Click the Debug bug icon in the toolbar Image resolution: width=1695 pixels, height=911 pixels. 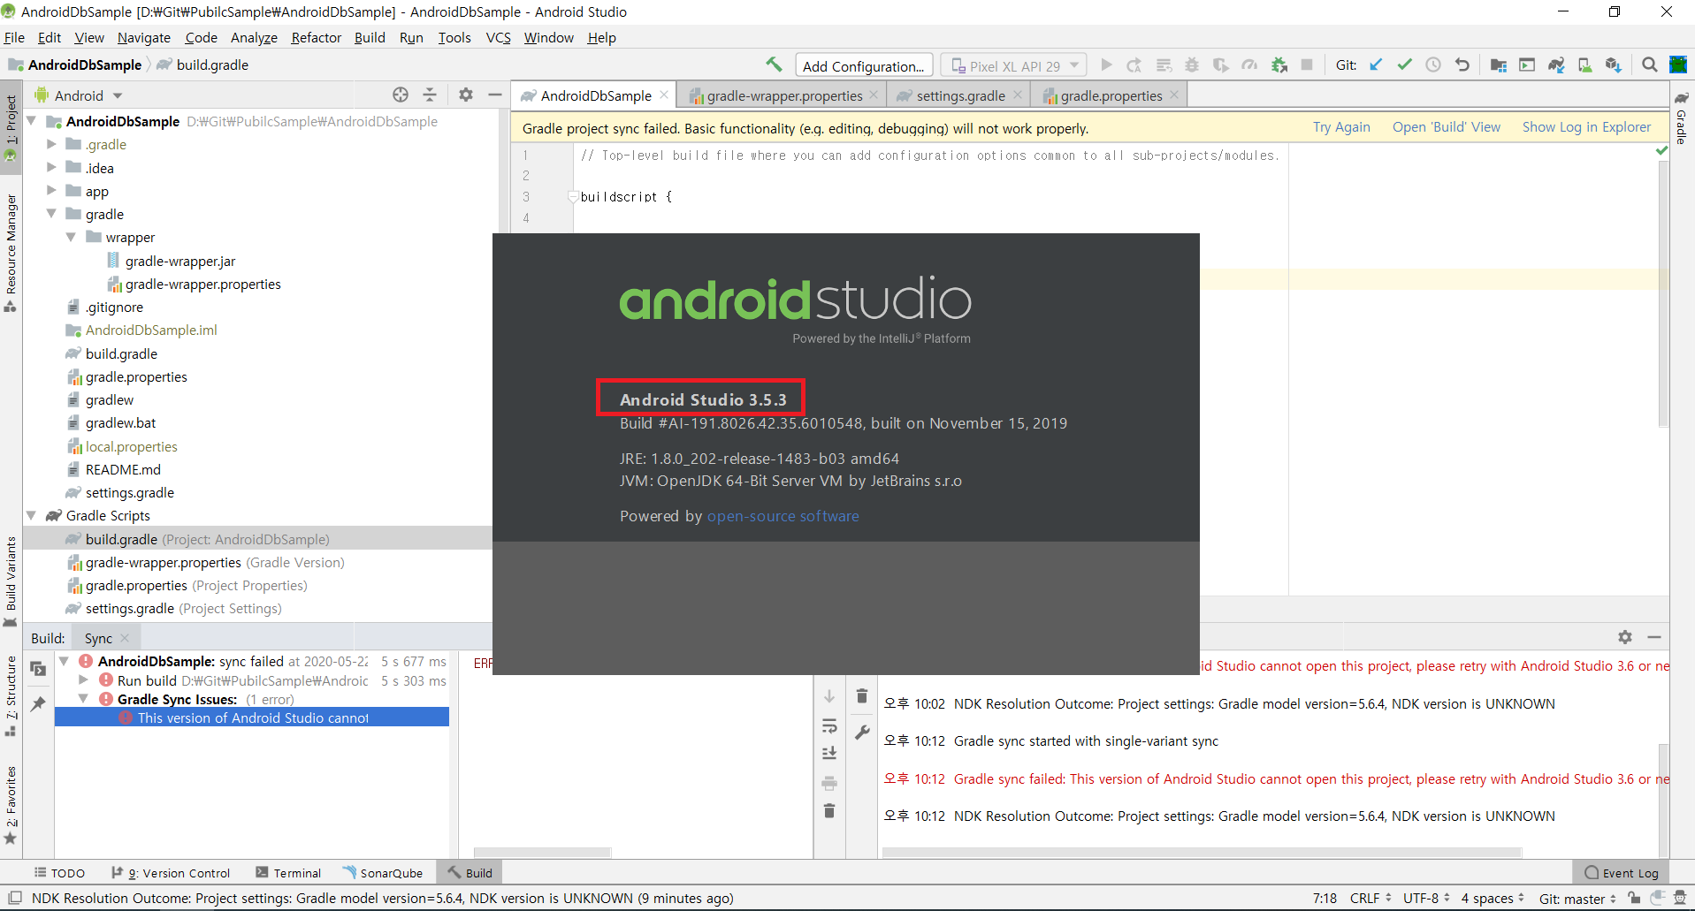[1192, 65]
